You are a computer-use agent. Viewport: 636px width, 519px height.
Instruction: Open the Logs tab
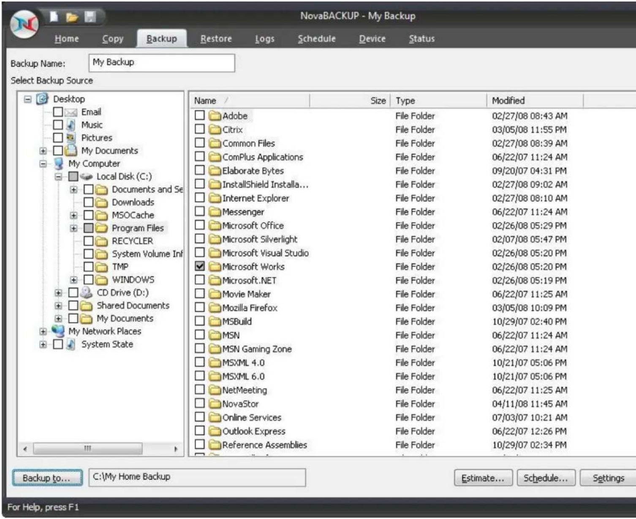click(x=265, y=39)
